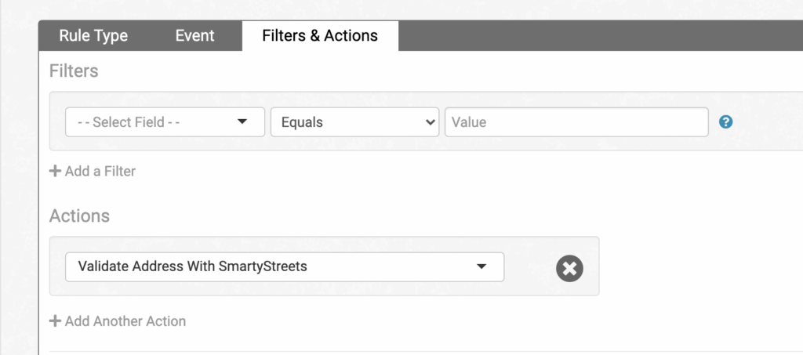Open the Event tab
Image resolution: width=803 pixels, height=355 pixels.
pos(194,36)
